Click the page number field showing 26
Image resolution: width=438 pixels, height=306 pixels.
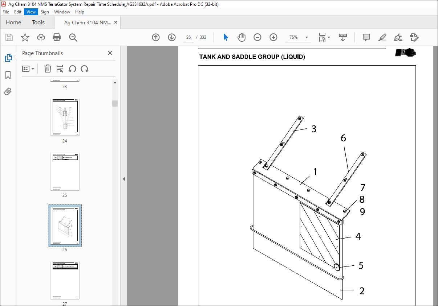[188, 37]
